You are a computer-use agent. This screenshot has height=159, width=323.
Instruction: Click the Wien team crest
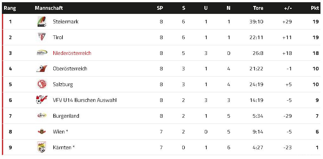point(42,132)
